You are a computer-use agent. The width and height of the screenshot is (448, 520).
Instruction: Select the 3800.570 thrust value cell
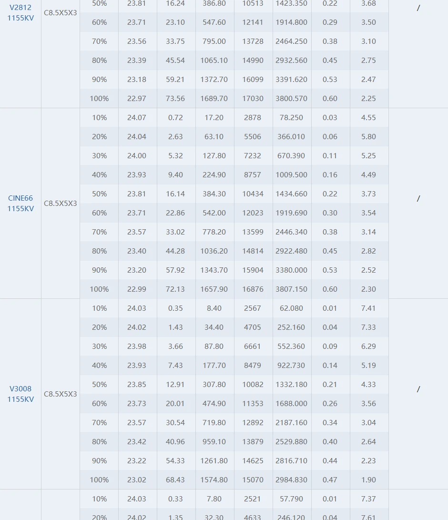(x=291, y=99)
